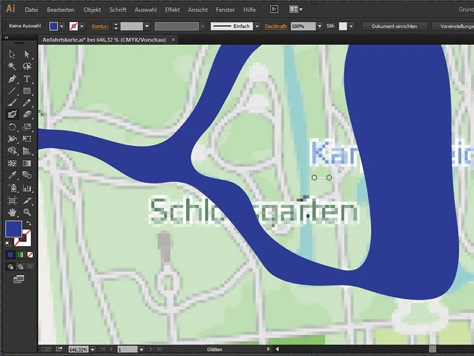Open the Objekt menu
Screen dimensions: 474x356
(x=92, y=9)
